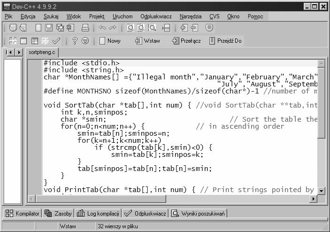Open the Projekt menu
This screenshot has height=232, width=330.
[x=97, y=16]
